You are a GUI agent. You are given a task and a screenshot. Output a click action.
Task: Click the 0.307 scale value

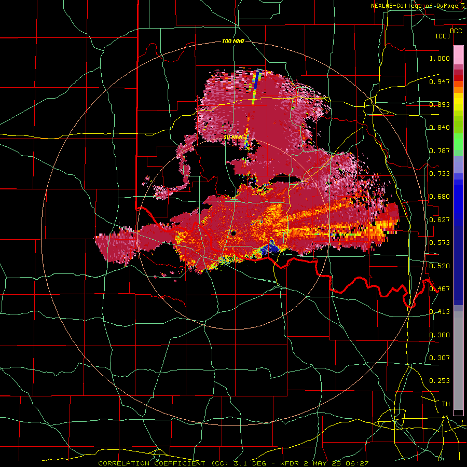coord(439,358)
